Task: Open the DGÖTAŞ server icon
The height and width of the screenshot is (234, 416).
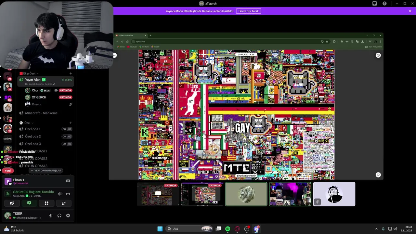Action: click(8, 139)
